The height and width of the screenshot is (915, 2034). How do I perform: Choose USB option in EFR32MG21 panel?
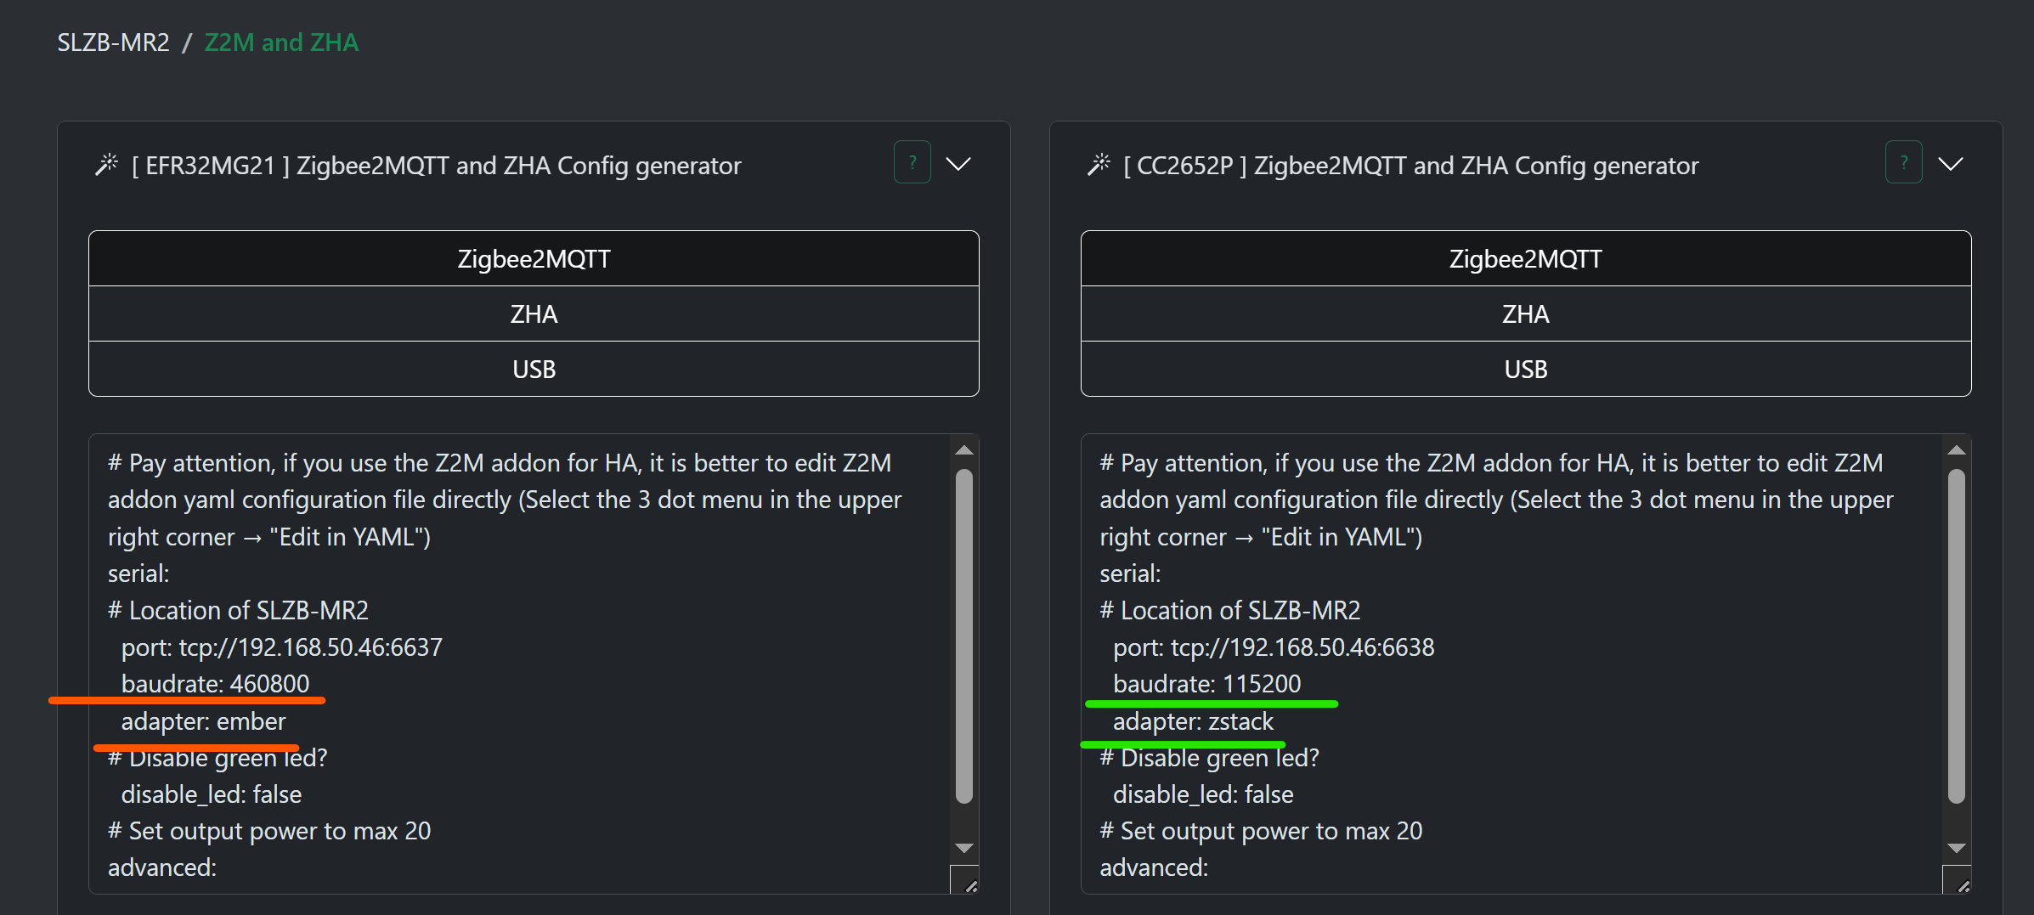534,370
